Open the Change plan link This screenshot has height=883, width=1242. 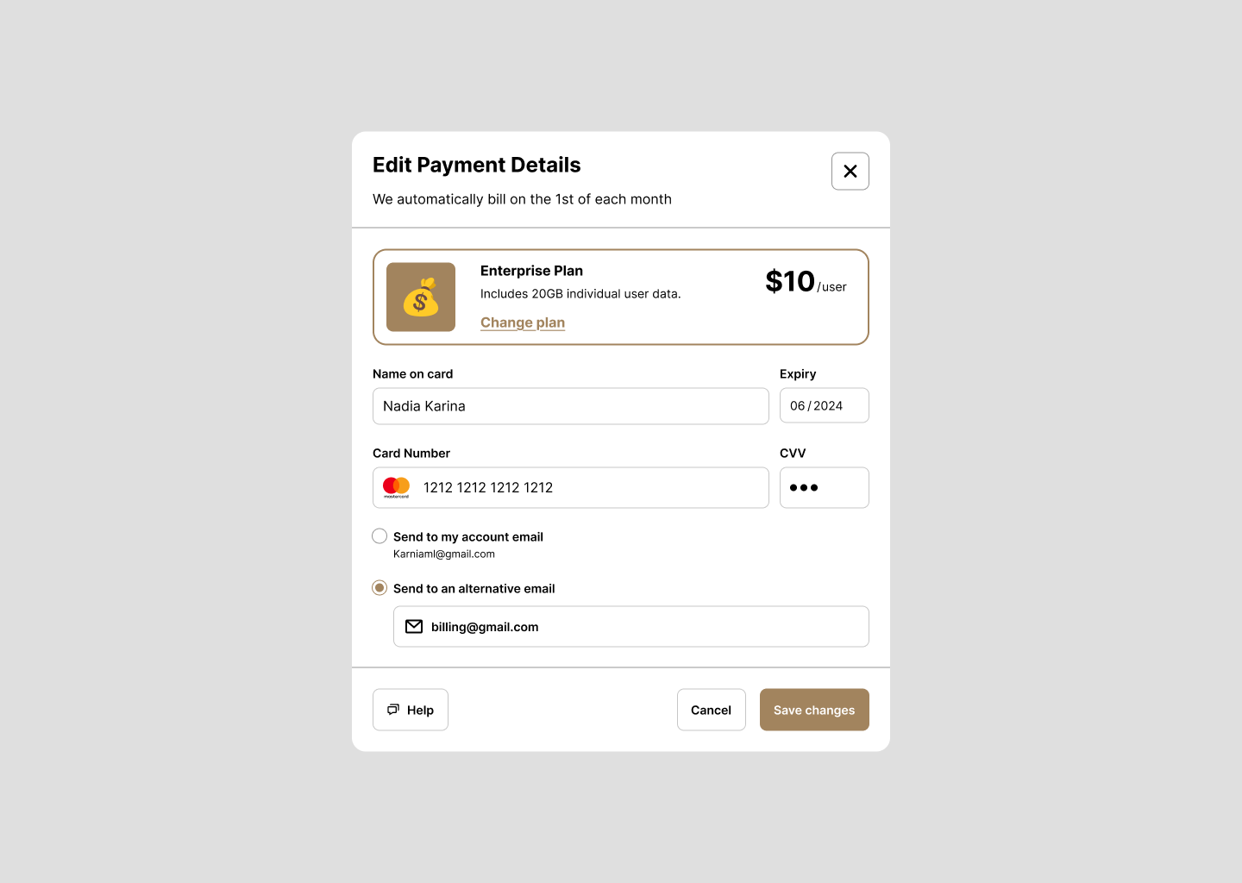point(523,323)
